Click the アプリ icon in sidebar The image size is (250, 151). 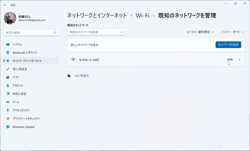[x=8, y=77]
